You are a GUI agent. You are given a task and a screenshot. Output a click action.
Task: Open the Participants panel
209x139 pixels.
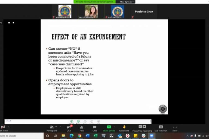[x=52, y=128]
